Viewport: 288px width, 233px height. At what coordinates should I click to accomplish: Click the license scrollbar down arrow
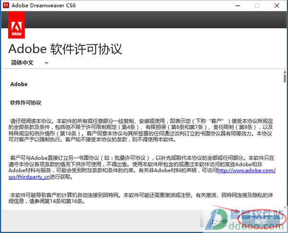click(285, 208)
